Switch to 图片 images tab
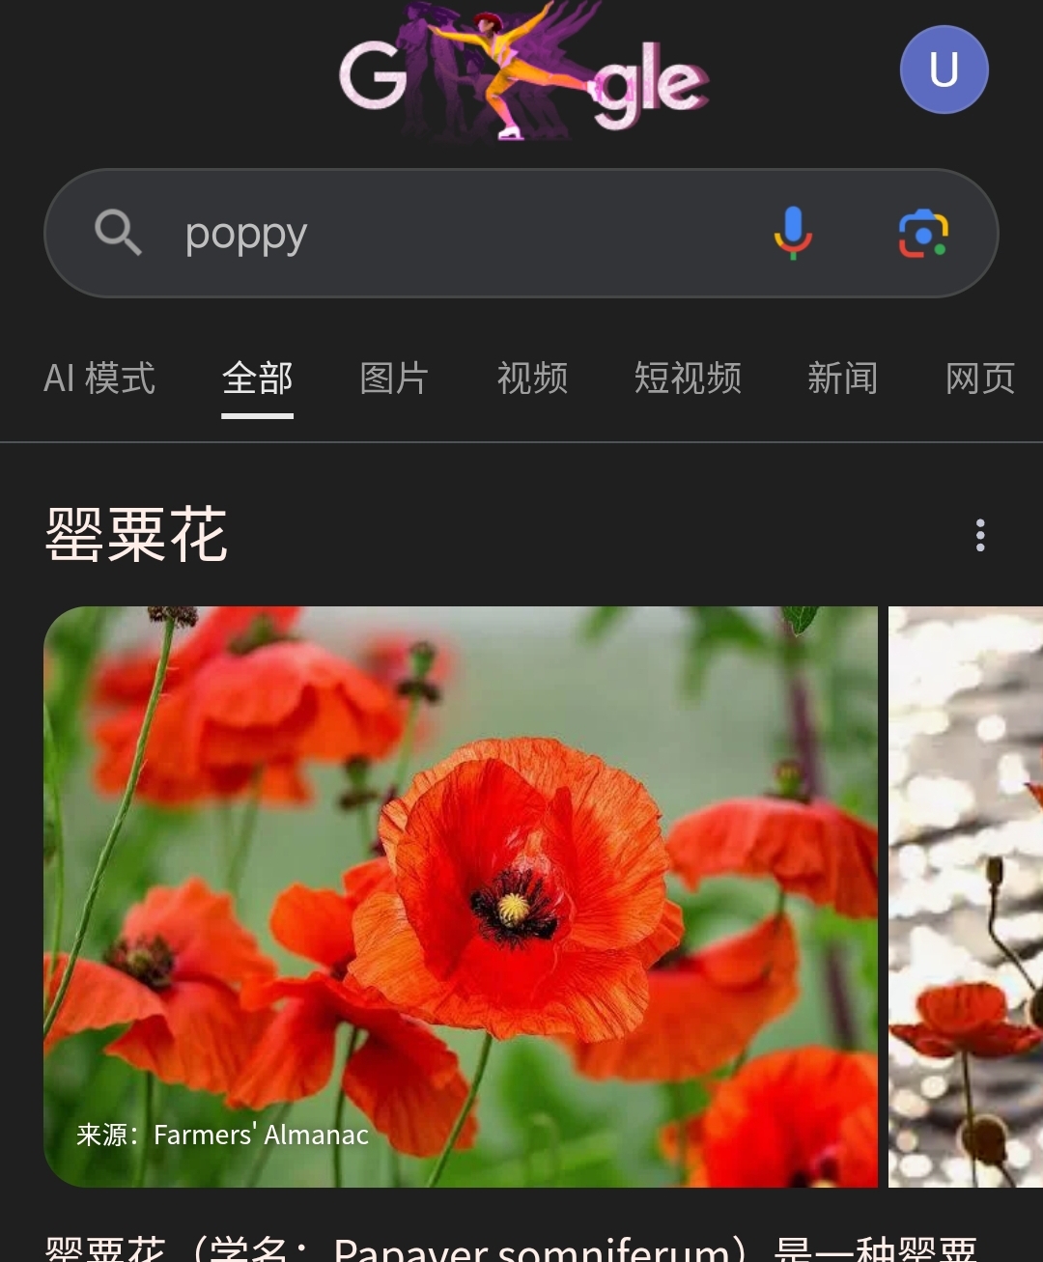The width and height of the screenshot is (1043, 1262). tap(394, 378)
